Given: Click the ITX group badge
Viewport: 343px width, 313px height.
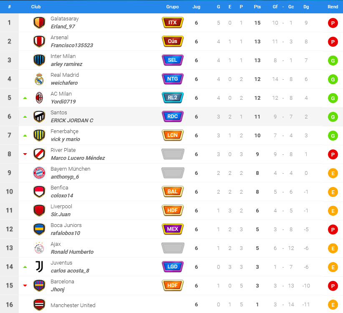Looking at the screenshot, I should click(173, 23).
